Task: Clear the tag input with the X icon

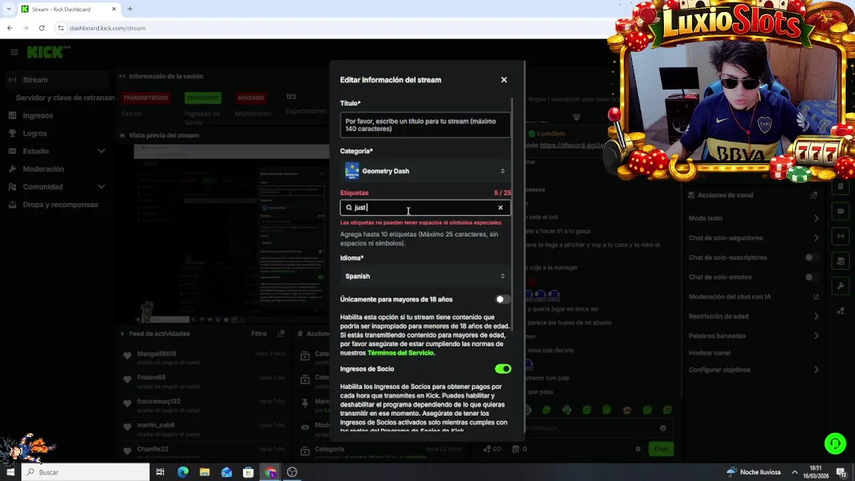Action: (500, 207)
